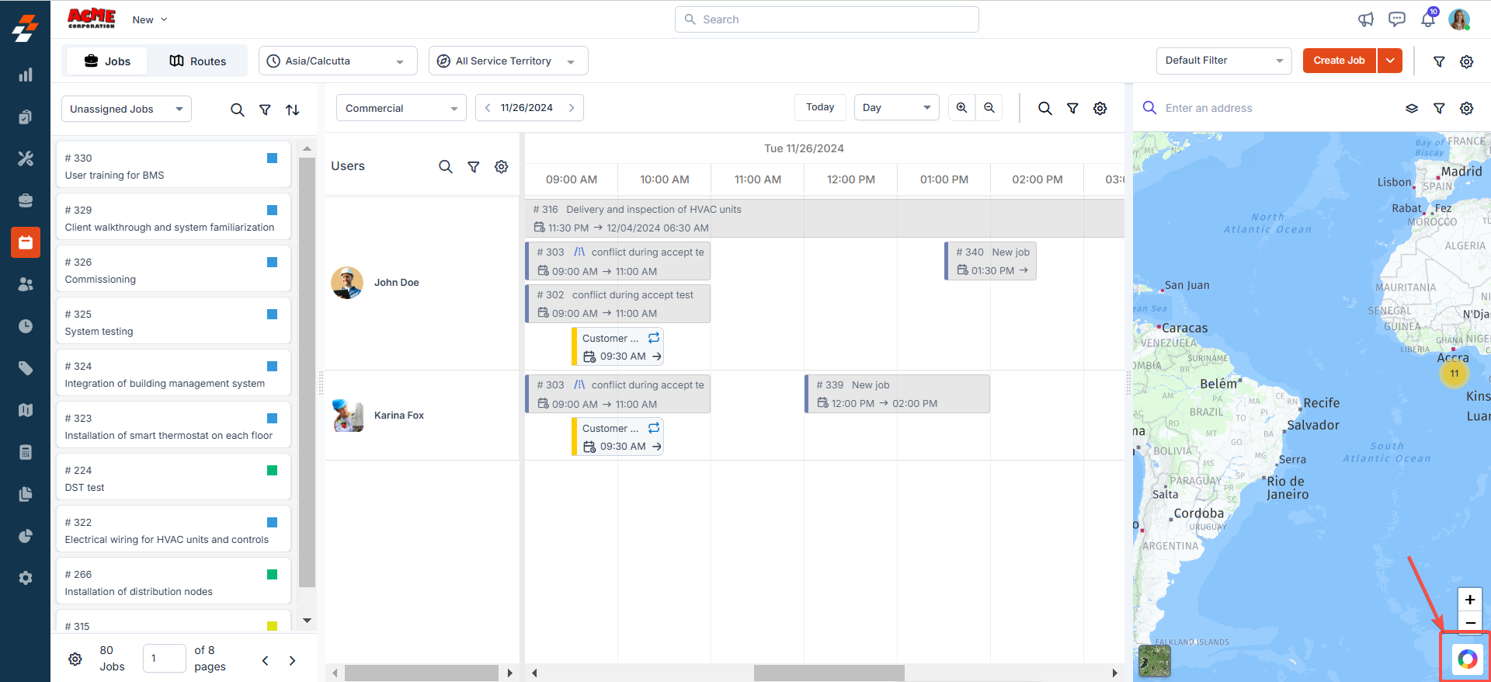Screen dimensions: 1491x682
Task: Click the Today button
Action: tap(819, 107)
